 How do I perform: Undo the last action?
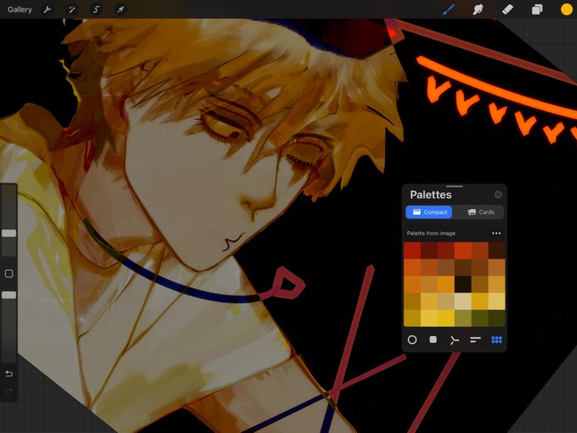pos(8,374)
